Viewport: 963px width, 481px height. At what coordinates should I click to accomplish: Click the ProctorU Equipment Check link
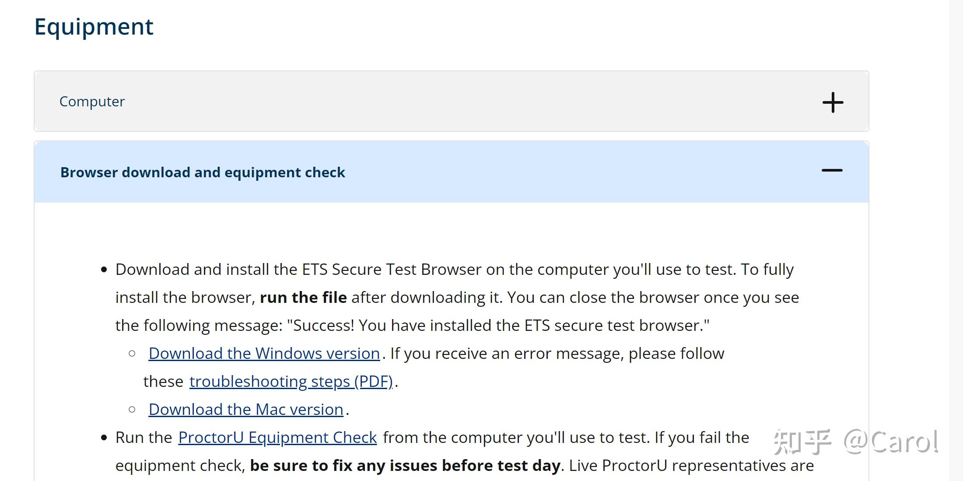coord(277,437)
